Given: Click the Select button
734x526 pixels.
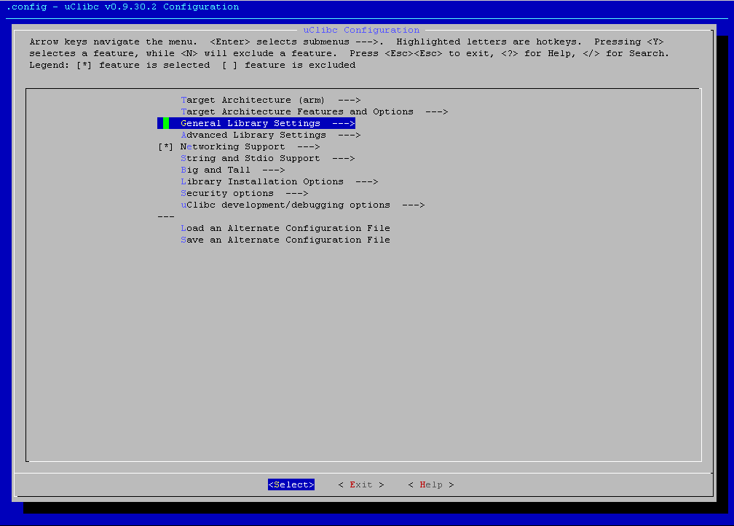Looking at the screenshot, I should [291, 484].
